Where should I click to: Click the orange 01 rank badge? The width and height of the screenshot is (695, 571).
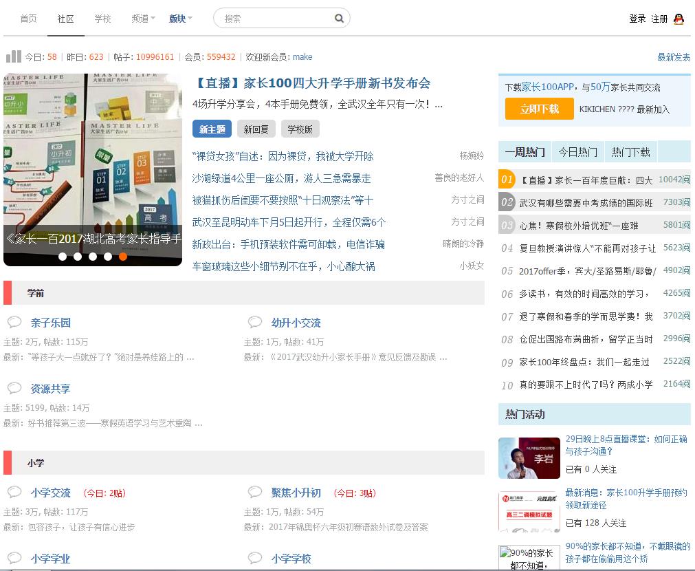tap(507, 180)
